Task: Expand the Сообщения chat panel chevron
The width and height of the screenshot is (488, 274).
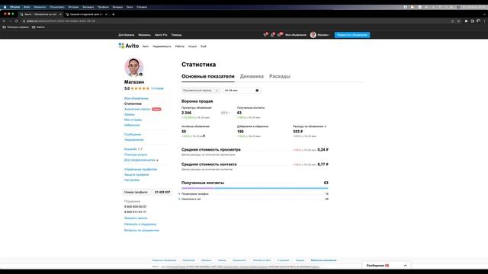Action: (x=405, y=266)
